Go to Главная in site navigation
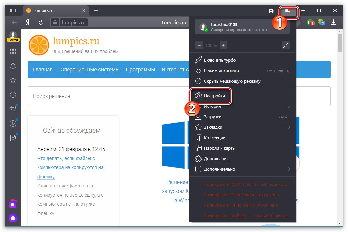This screenshot has height=232, width=348. click(x=43, y=69)
